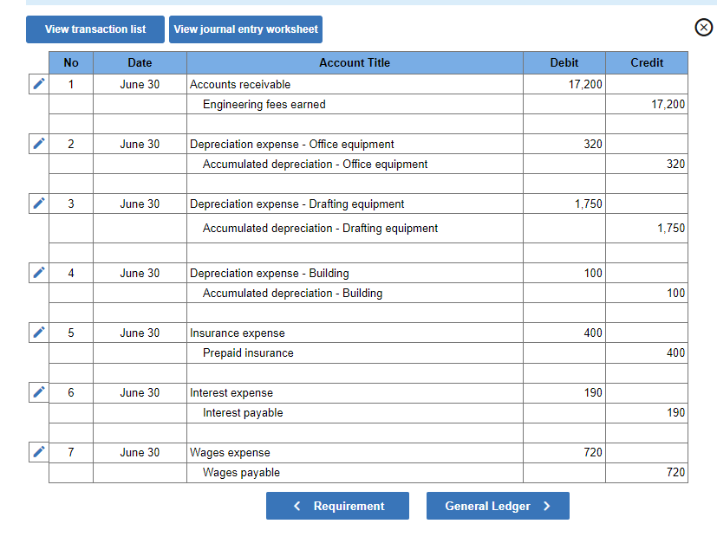Click the Credit column header

click(x=646, y=62)
